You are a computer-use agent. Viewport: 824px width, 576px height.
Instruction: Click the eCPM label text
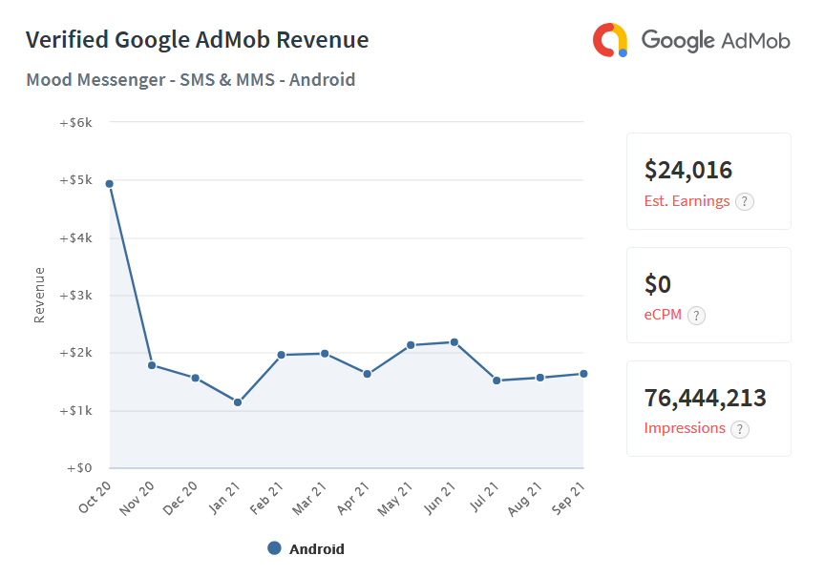coord(663,315)
